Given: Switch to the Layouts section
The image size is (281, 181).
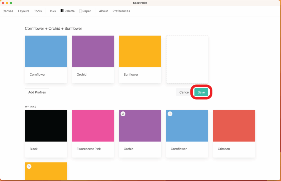Looking at the screenshot, I should coord(24,11).
